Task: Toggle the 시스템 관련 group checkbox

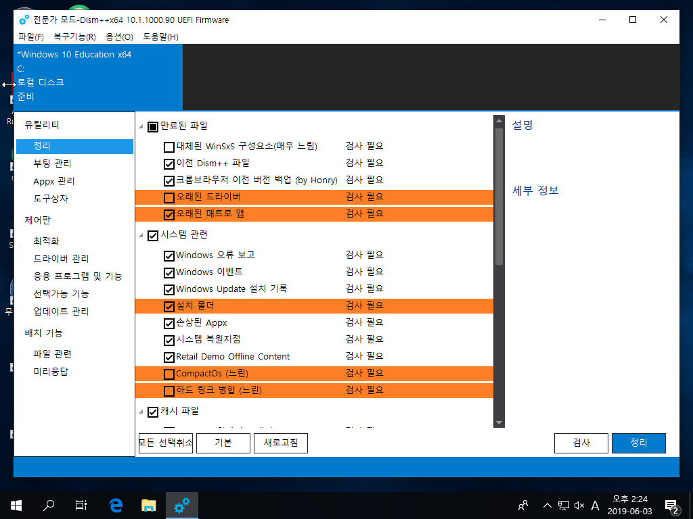Action: [153, 236]
